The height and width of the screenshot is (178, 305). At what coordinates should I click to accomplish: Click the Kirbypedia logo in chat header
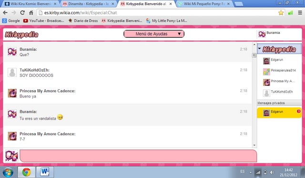(21, 35)
